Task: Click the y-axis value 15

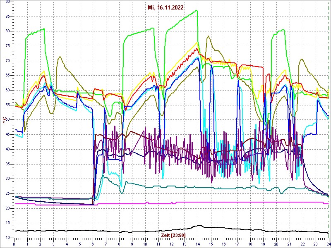Action: (7, 223)
